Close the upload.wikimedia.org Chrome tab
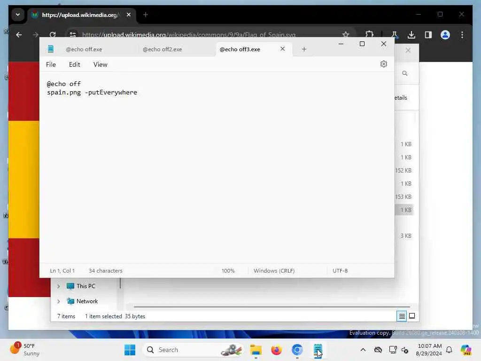This screenshot has width=481, height=361. (x=129, y=15)
